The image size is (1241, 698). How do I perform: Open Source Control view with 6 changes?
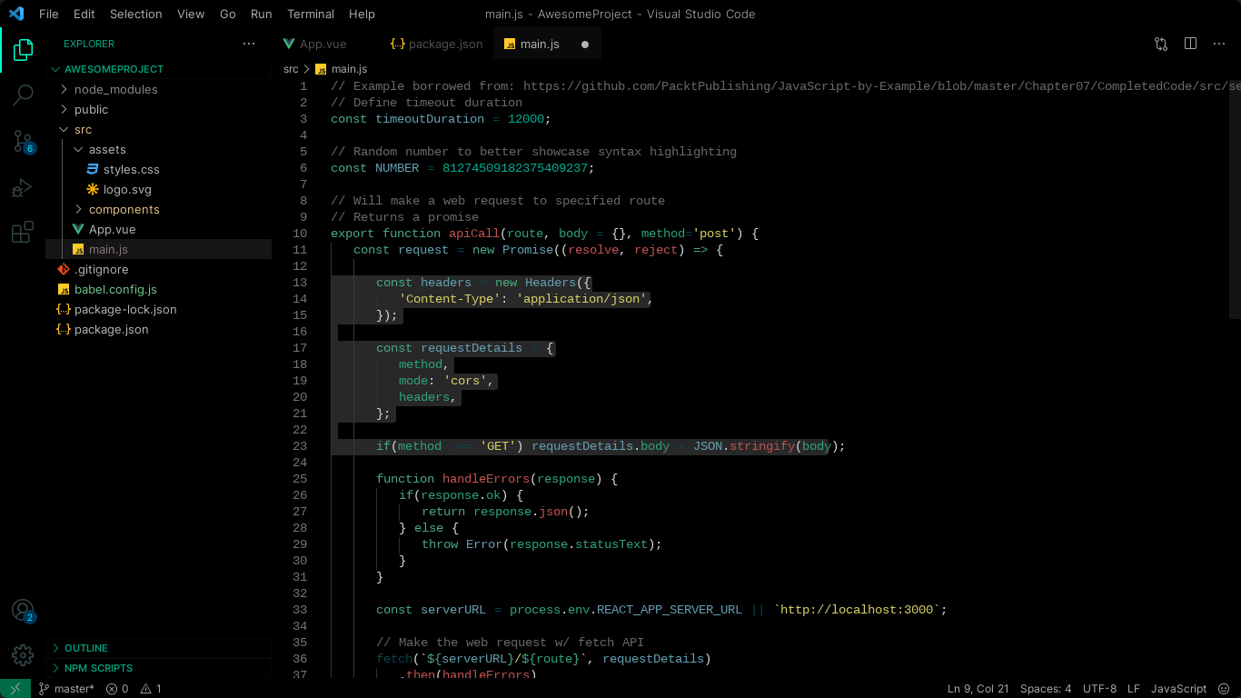click(x=23, y=141)
